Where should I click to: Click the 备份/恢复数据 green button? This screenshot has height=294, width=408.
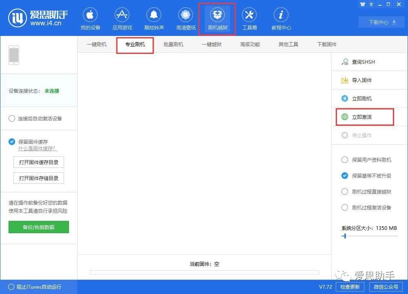(x=38, y=227)
